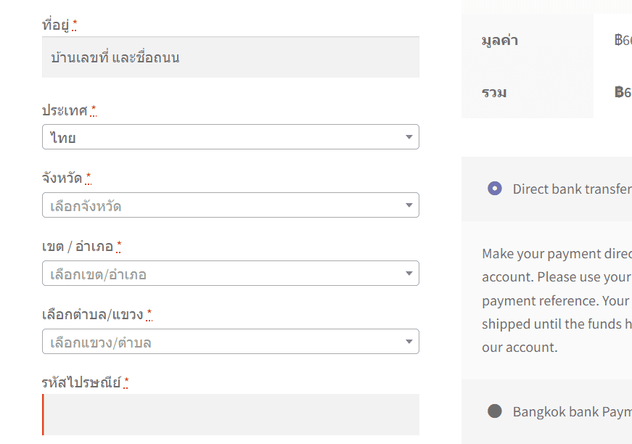Click the arrow on the เลือกจังหวัด dropdown
Image resolution: width=632 pixels, height=444 pixels.
click(x=409, y=205)
